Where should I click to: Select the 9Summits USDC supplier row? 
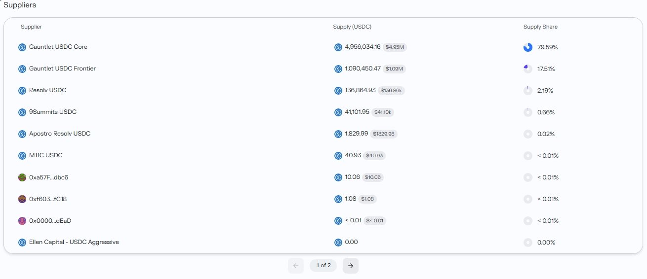coord(52,112)
